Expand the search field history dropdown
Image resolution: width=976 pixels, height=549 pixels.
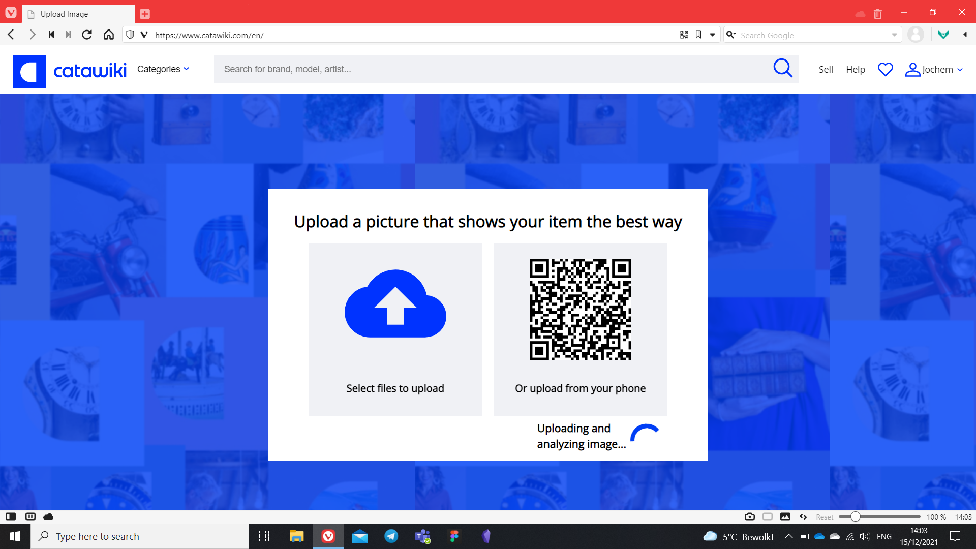[894, 35]
